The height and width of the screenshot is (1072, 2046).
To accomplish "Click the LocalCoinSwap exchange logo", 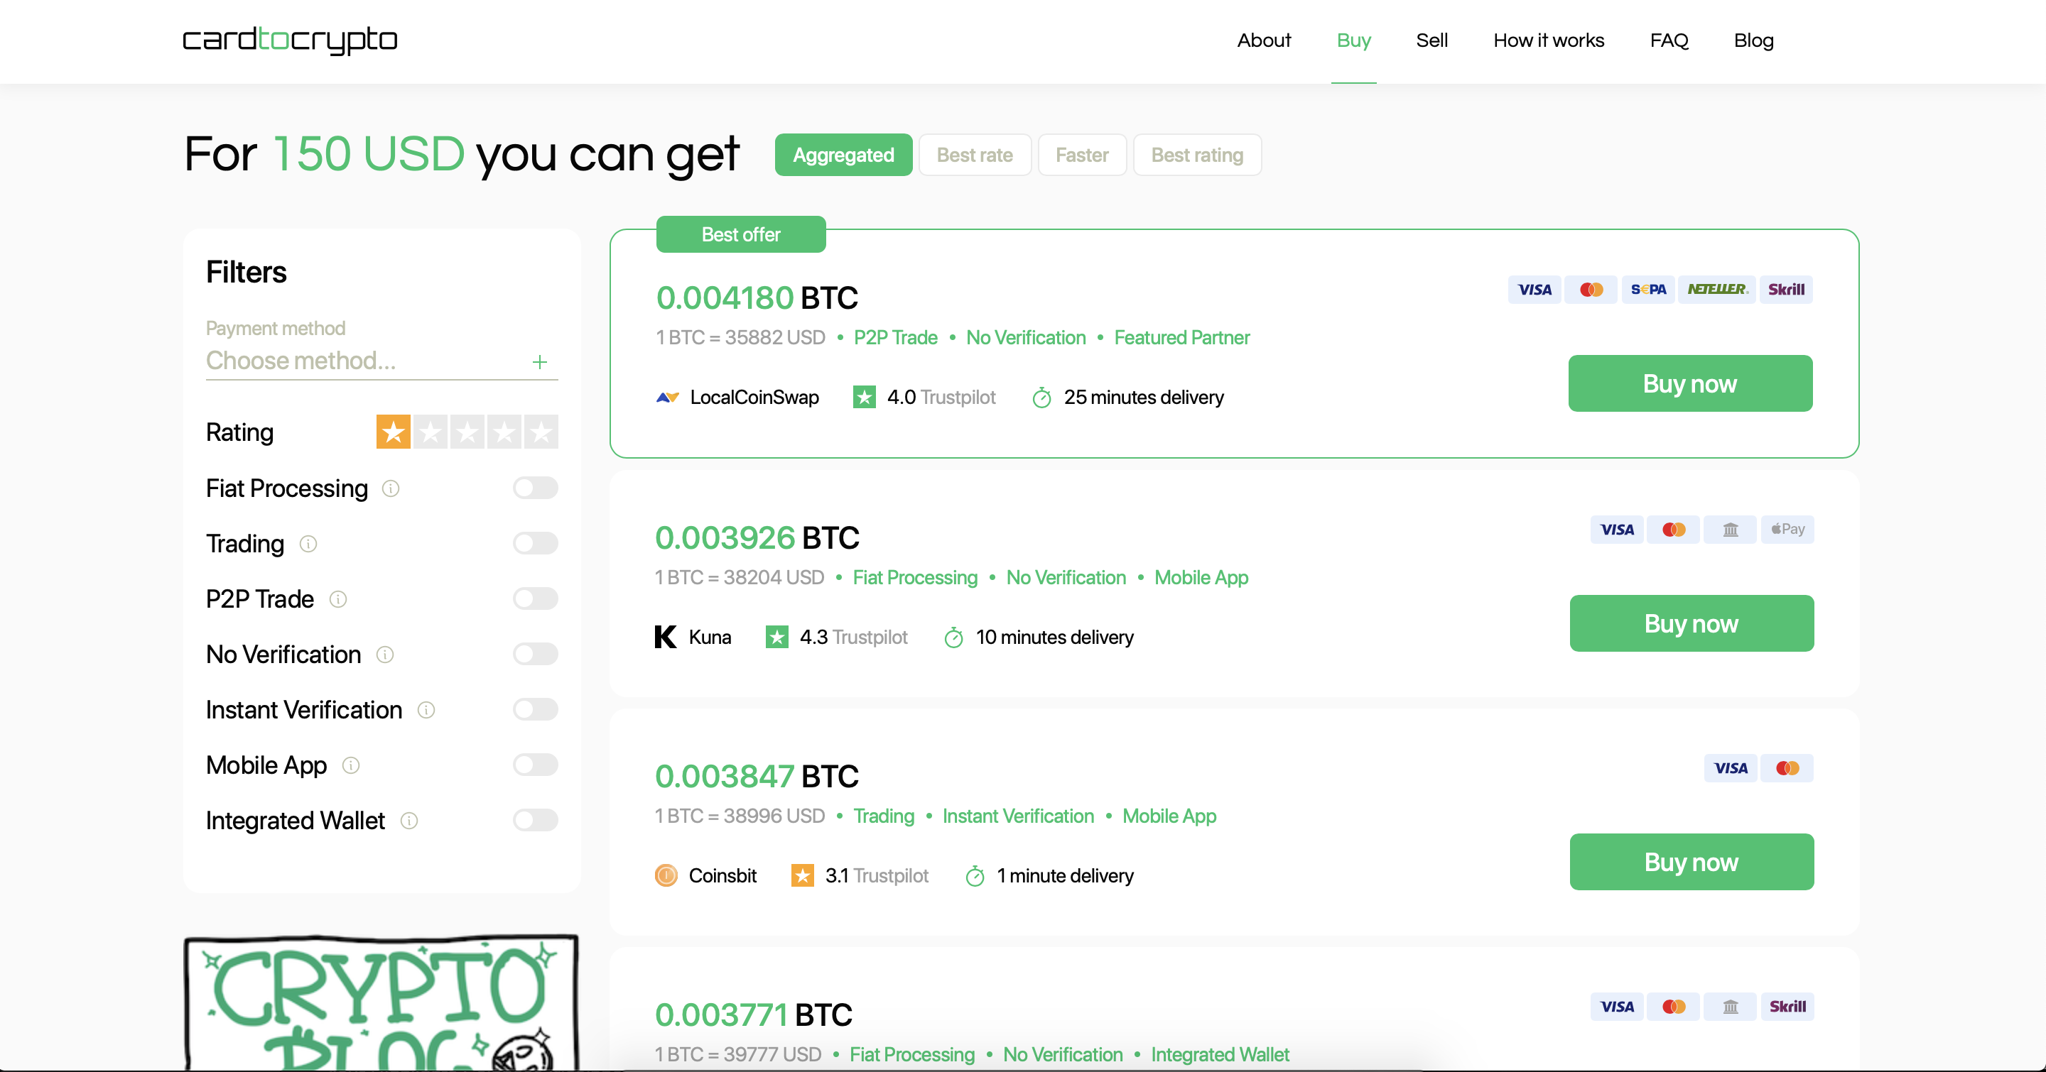I will (x=668, y=398).
